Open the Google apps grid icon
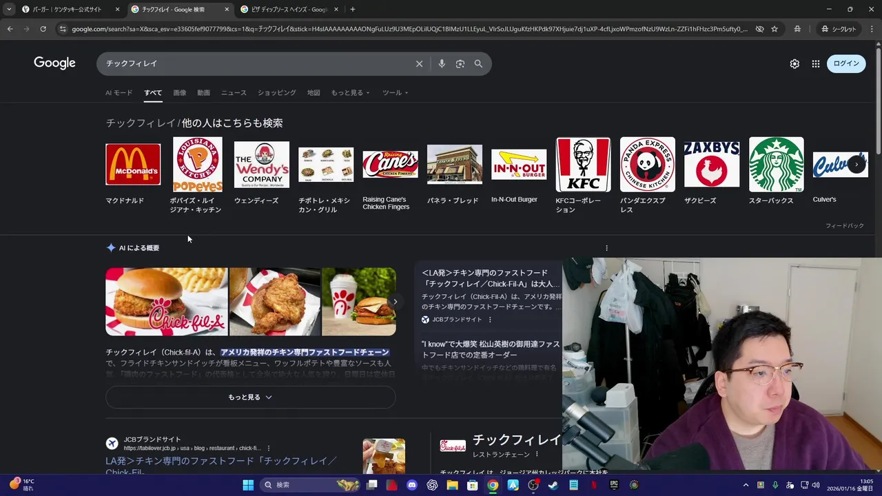The height and width of the screenshot is (496, 882). coord(816,63)
